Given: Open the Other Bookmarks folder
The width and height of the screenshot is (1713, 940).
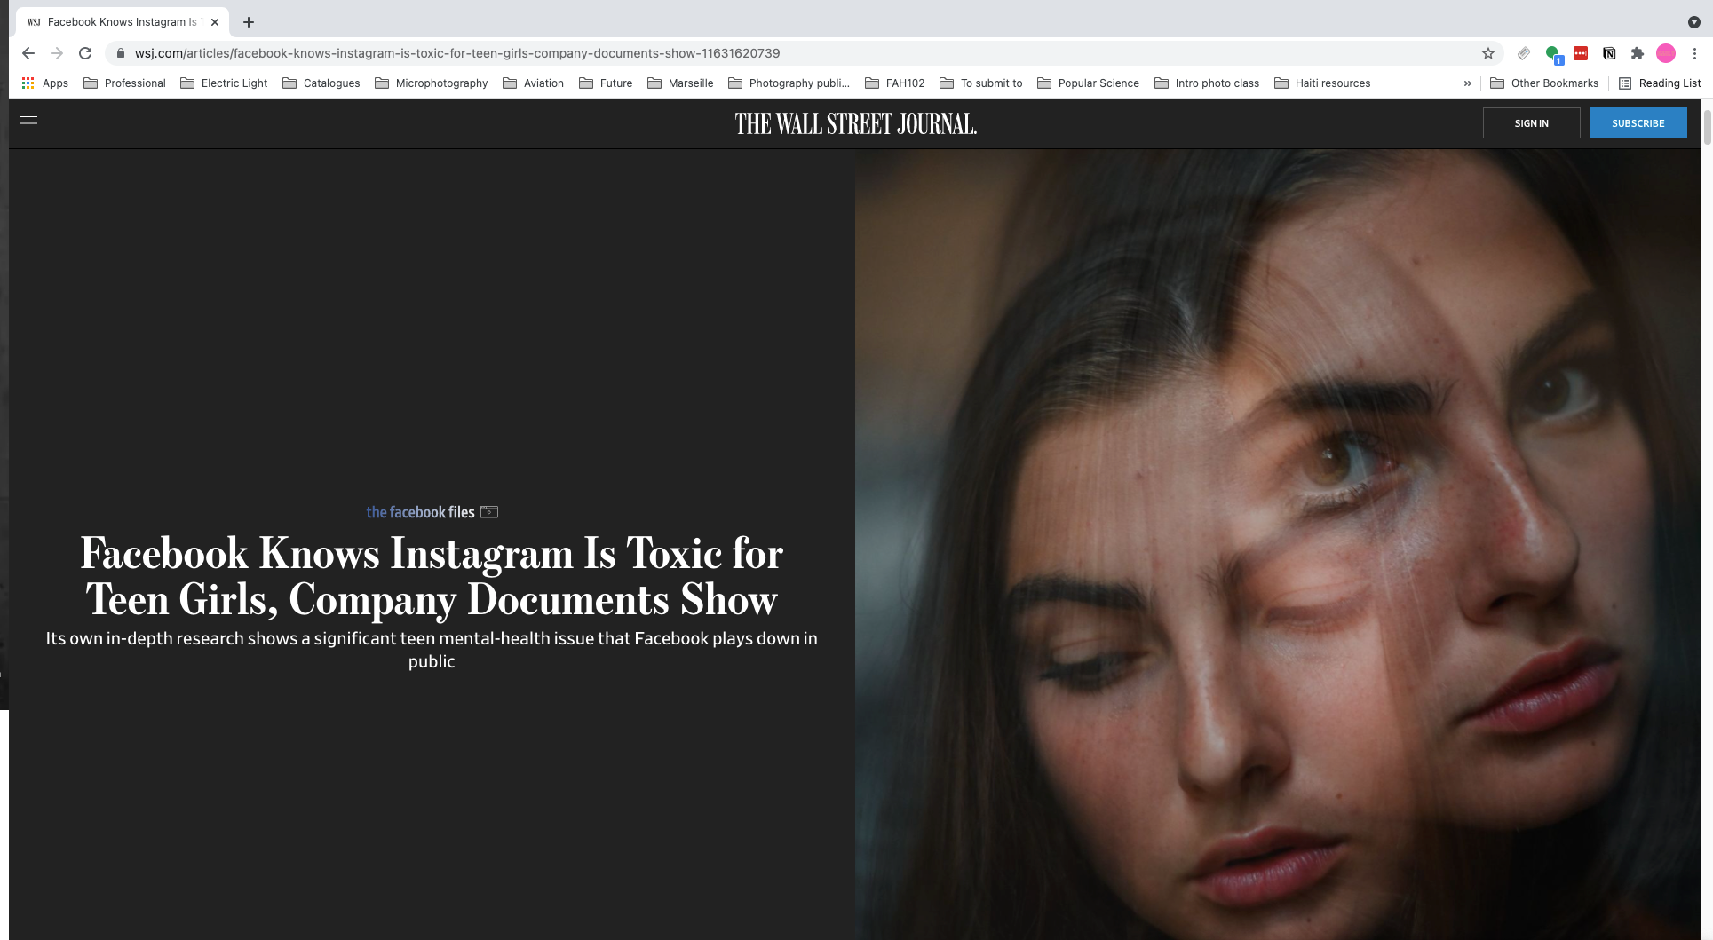Looking at the screenshot, I should tap(1544, 83).
